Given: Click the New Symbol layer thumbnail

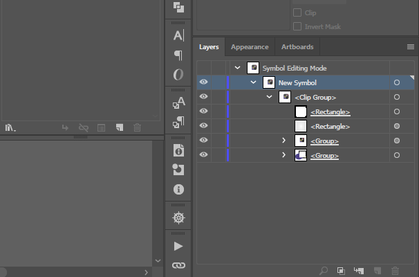Looking at the screenshot, I should (269, 82).
